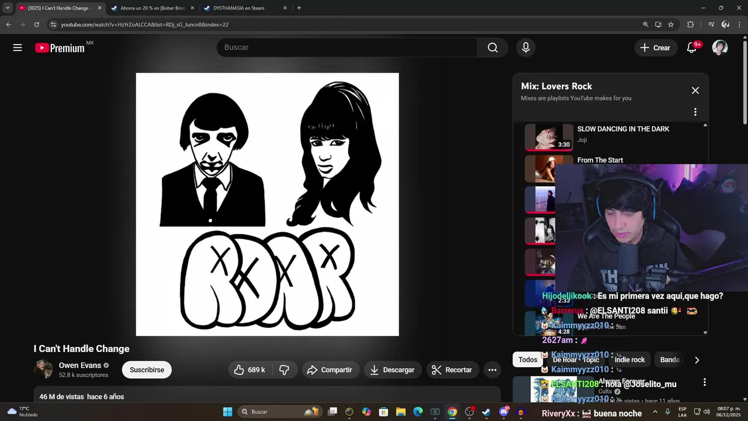
Task: Open the YouTube hamburger guide menu
Action: (18, 48)
